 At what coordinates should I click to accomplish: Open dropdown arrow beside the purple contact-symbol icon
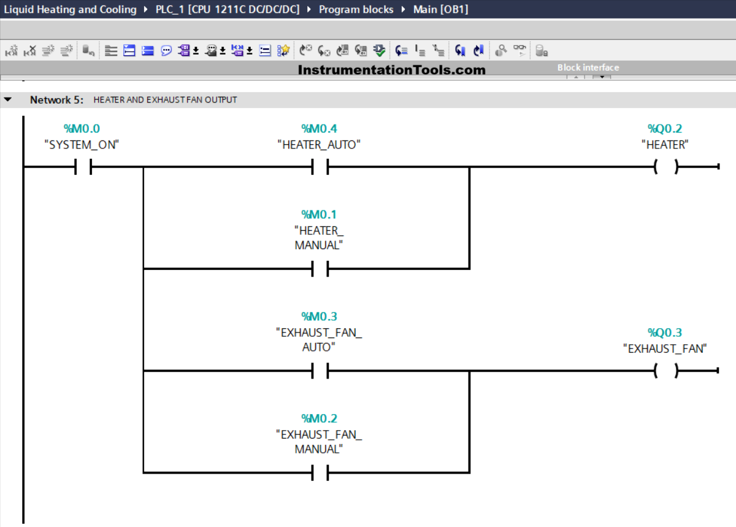[250, 52]
